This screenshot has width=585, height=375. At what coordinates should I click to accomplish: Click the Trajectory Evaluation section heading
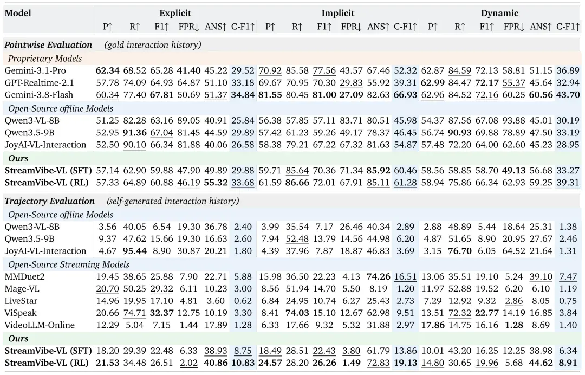click(50, 201)
